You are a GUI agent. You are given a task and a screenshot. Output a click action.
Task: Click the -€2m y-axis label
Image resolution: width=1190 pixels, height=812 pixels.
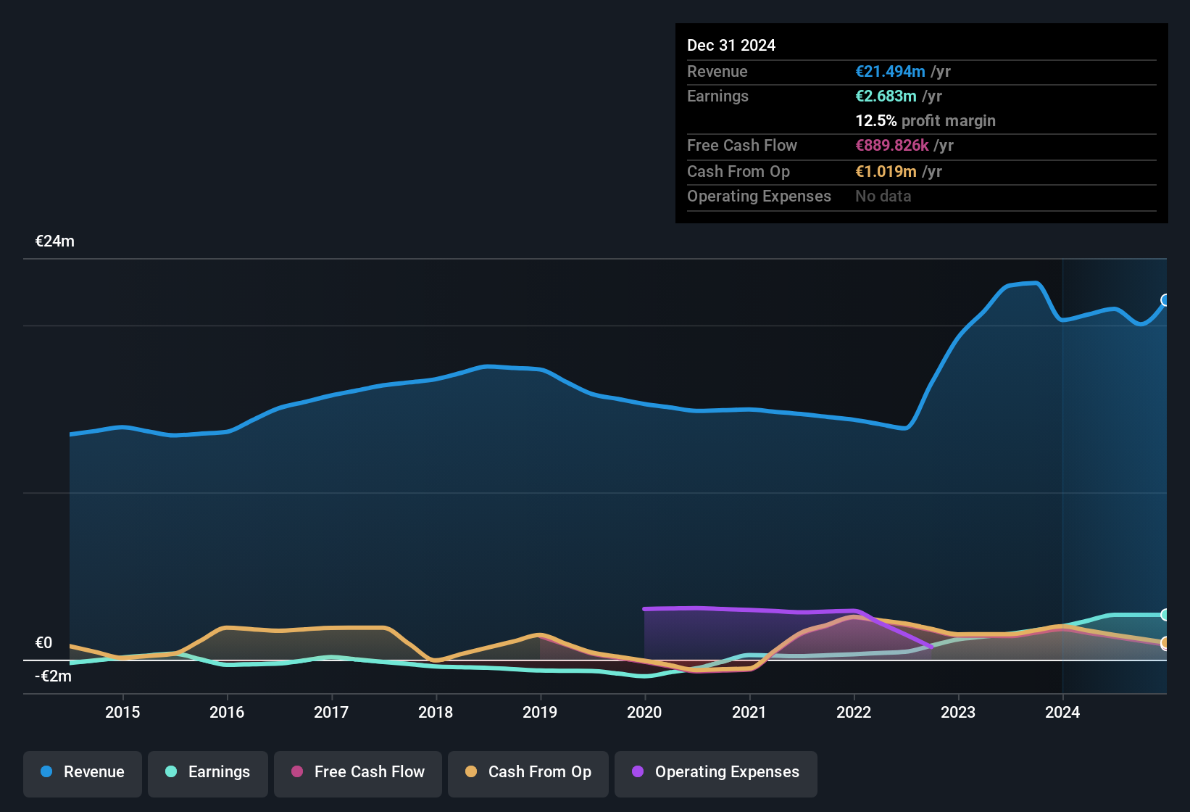point(54,676)
